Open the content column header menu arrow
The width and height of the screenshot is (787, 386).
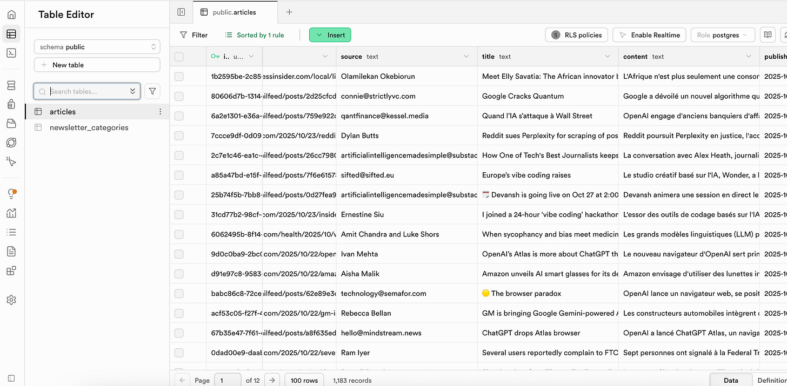pos(749,57)
